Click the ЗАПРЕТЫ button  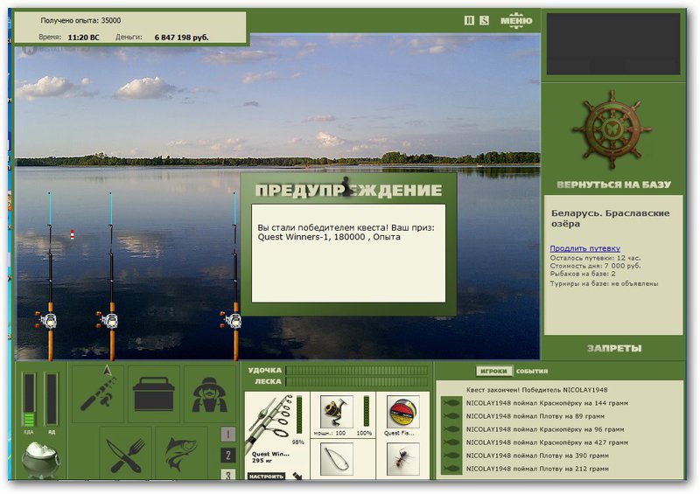[614, 348]
